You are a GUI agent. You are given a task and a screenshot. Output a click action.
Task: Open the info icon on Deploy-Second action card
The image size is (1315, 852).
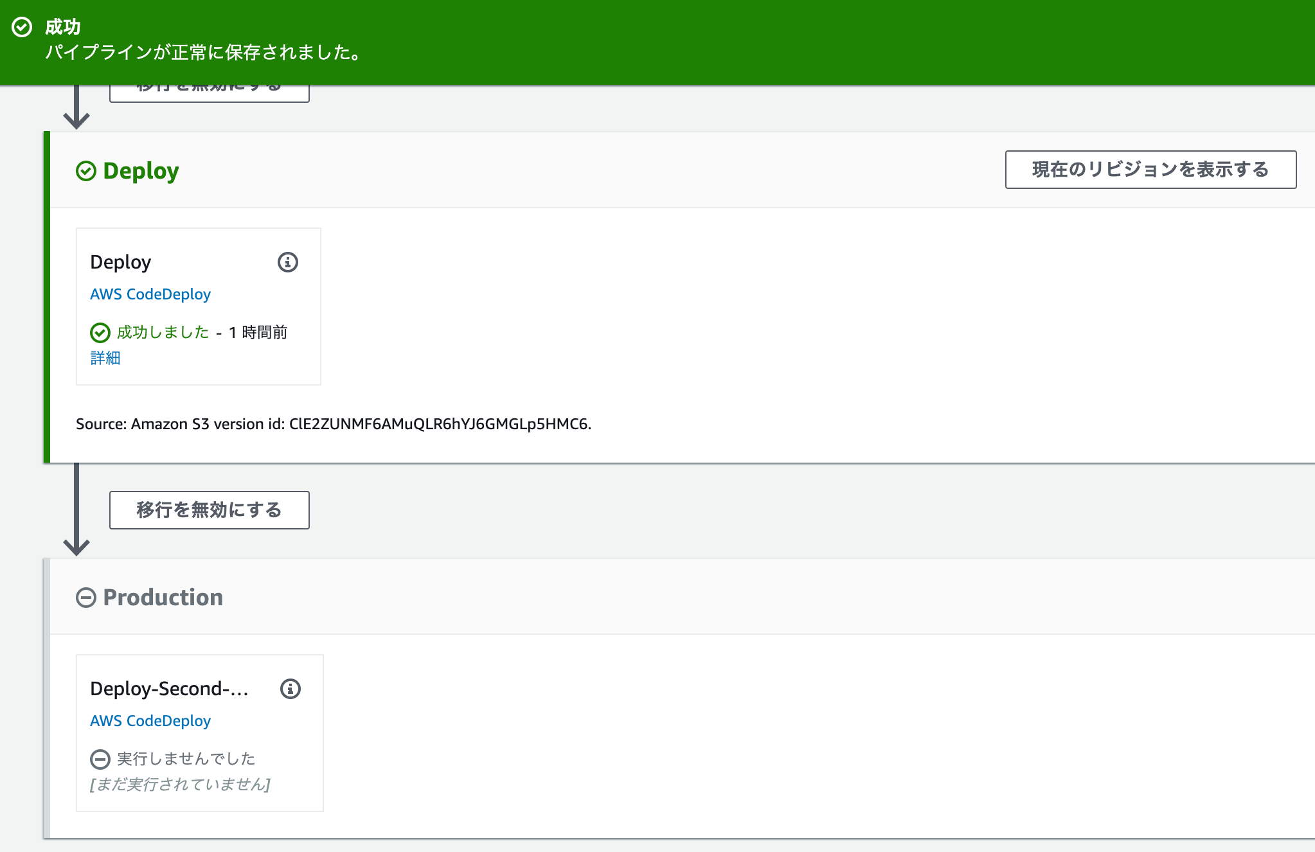[290, 689]
